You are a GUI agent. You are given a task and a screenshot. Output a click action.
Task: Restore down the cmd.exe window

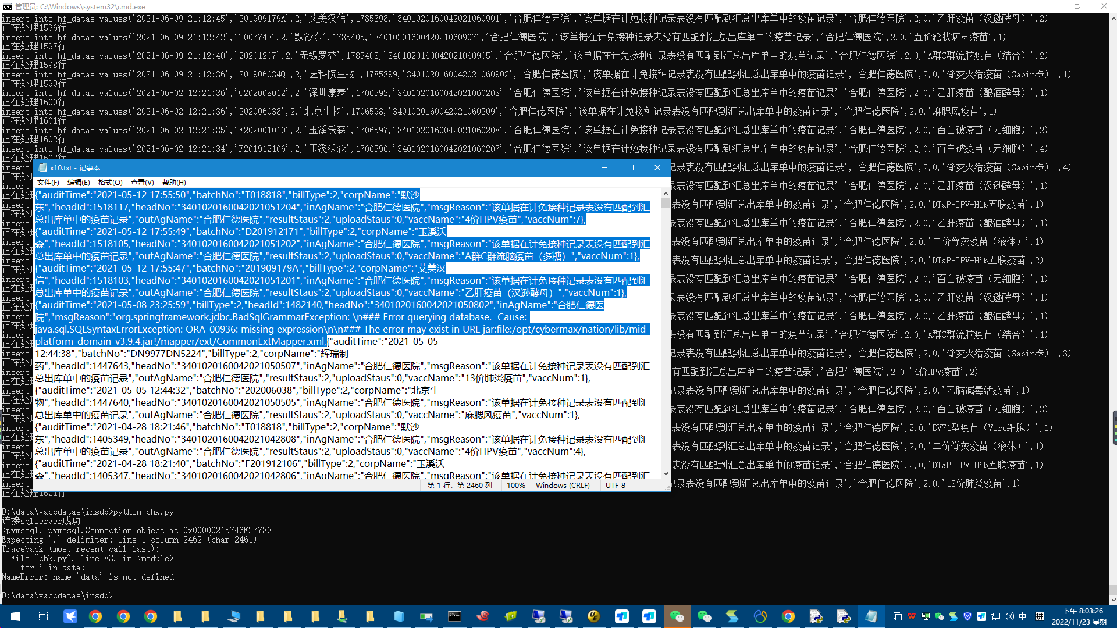click(x=1077, y=6)
